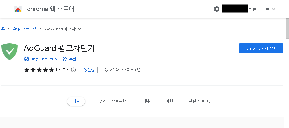This screenshot has height=128, width=289.
Task: Click the 추천 award ribbon icon
Action: [x=65, y=59]
